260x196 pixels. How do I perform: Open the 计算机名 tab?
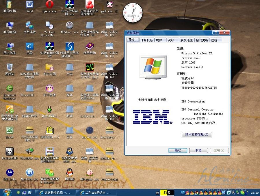click(146, 40)
